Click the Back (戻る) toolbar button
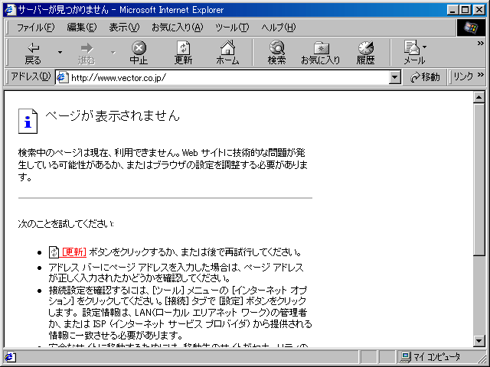The height and width of the screenshot is (367, 490). click(x=33, y=53)
